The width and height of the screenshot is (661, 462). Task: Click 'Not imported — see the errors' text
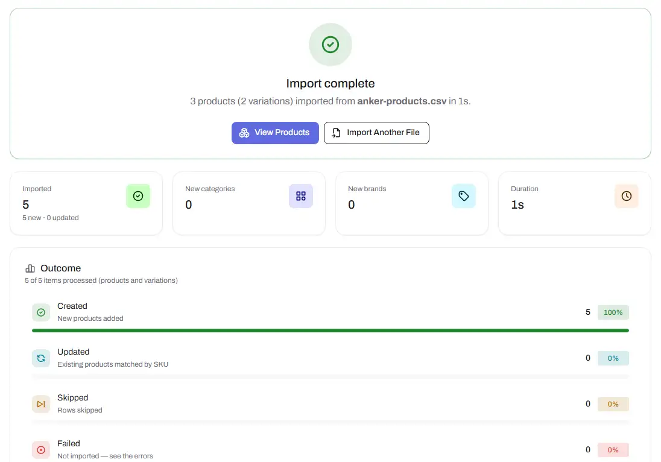click(x=105, y=456)
